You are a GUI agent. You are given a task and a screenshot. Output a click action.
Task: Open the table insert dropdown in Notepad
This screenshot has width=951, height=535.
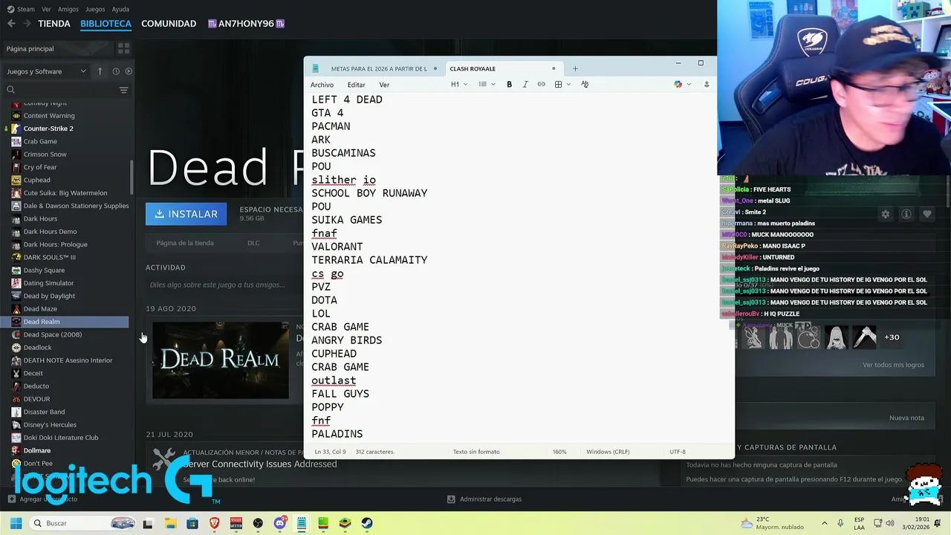point(562,85)
